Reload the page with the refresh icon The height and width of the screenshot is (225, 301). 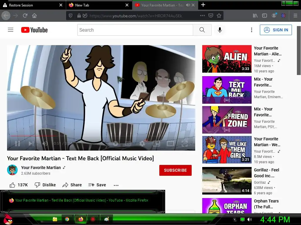25,16
